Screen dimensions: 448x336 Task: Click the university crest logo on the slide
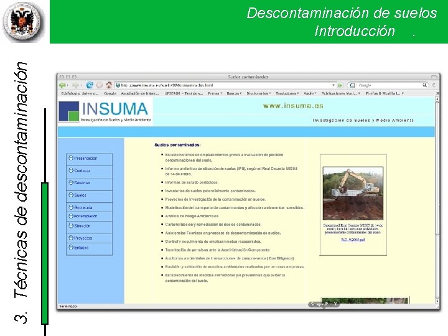24,22
